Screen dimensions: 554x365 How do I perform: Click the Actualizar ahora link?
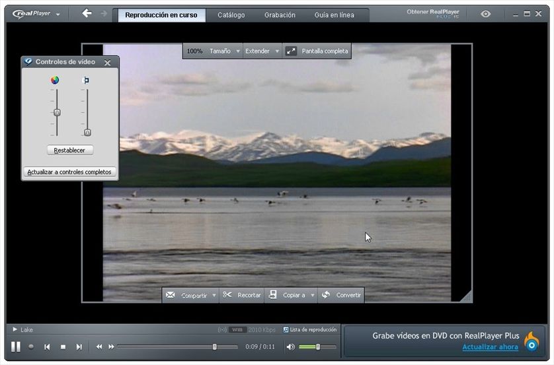490,347
